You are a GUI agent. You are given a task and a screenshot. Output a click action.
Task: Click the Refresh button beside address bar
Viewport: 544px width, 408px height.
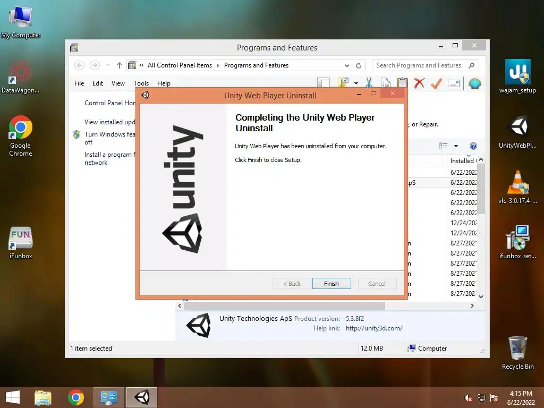(x=359, y=65)
